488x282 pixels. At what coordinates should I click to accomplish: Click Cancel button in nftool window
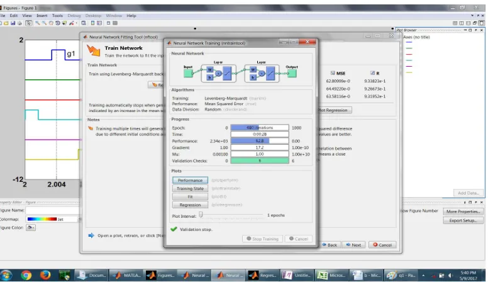pos(382,245)
